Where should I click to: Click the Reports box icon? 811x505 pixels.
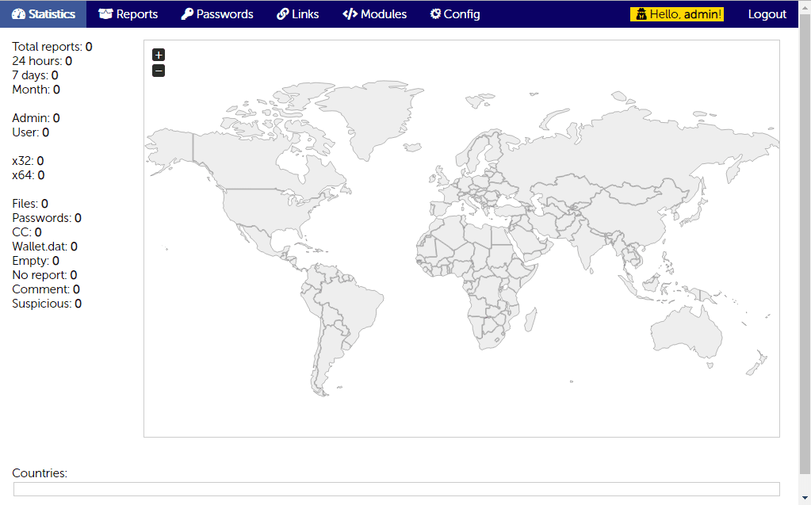(x=105, y=14)
